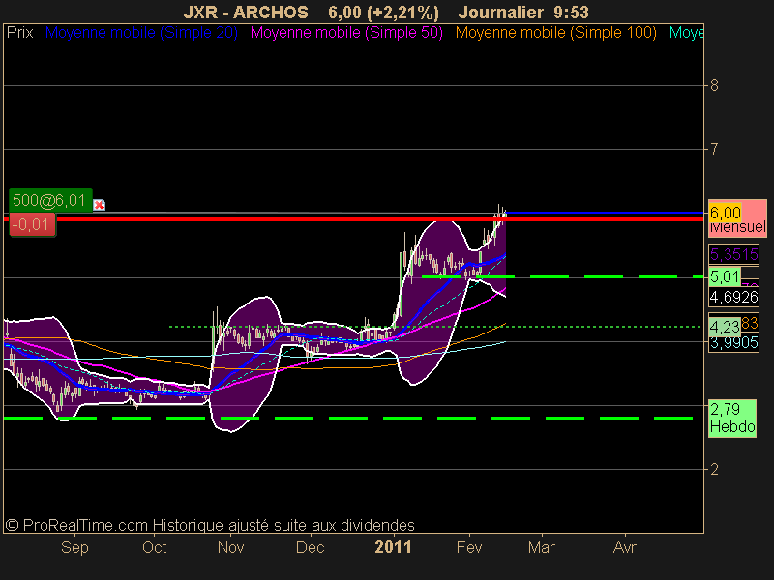Click the Nov date axis label
Screen dimensions: 774x580
[230, 547]
